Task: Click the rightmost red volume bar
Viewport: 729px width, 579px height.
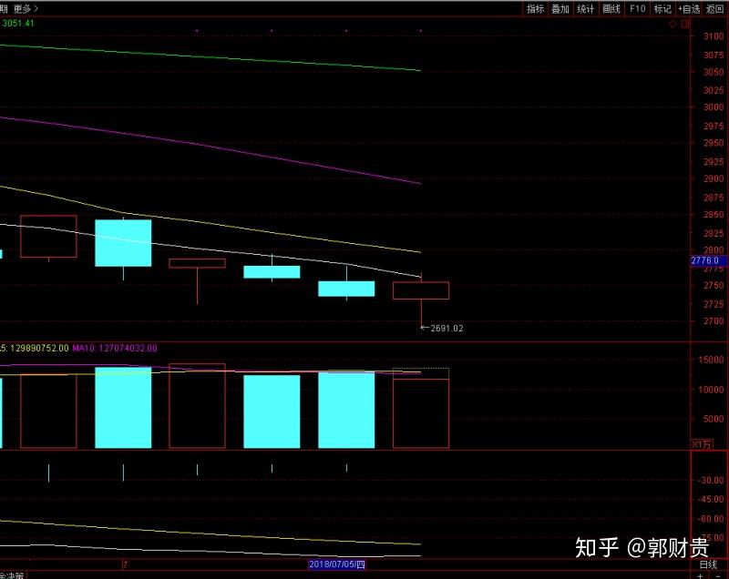Action: (x=421, y=413)
